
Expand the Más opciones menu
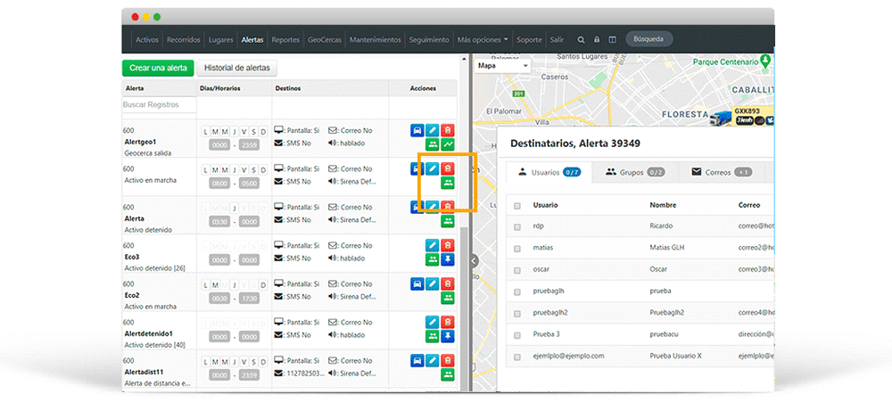[483, 40]
